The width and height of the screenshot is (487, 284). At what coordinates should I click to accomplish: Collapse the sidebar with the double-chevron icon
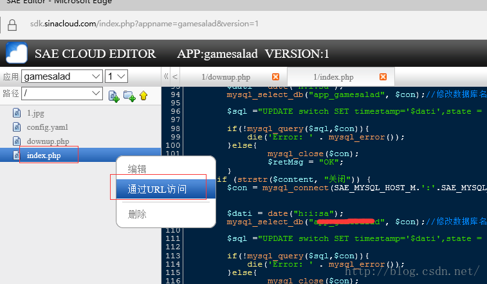pos(166,76)
